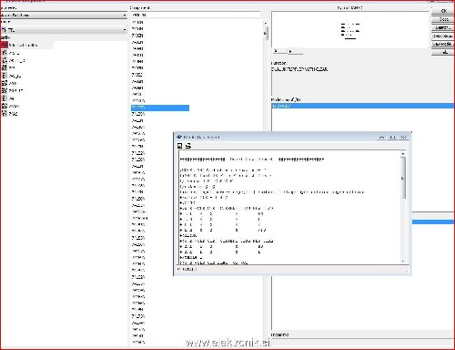
Task: Maximize the report window
Action: [x=392, y=138]
